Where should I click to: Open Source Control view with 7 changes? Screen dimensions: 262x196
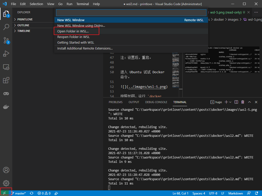pyautogui.click(x=6, y=40)
